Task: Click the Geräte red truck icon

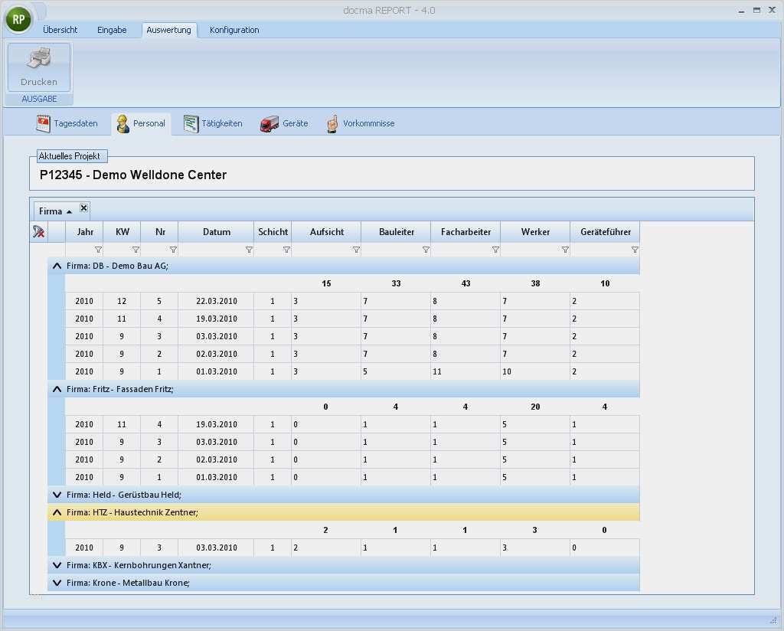Action: 269,123
